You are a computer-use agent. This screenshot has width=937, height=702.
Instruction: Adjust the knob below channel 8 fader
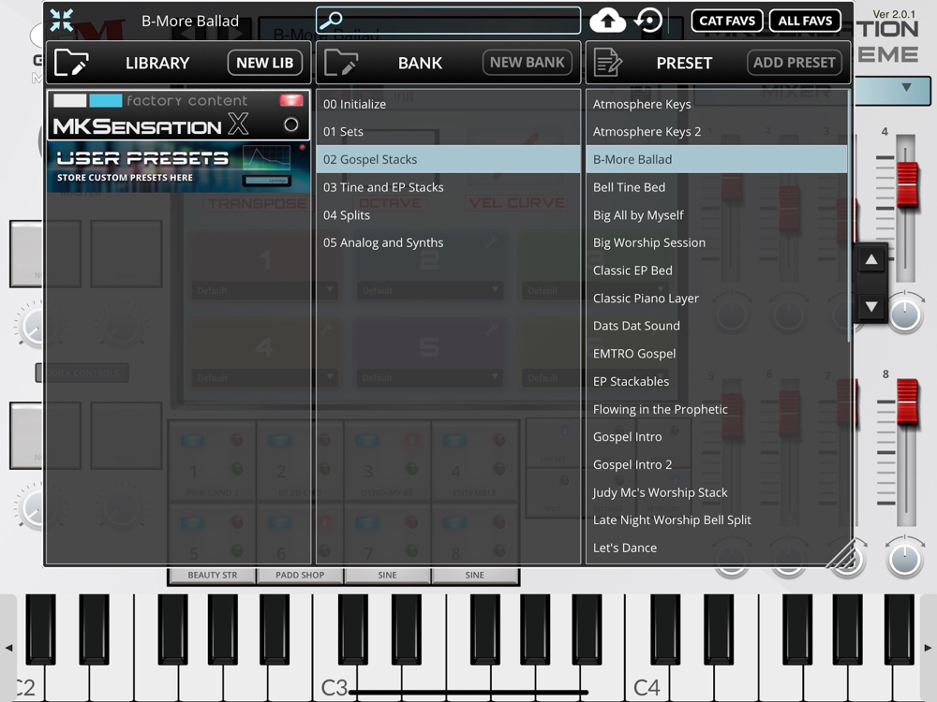coord(905,560)
